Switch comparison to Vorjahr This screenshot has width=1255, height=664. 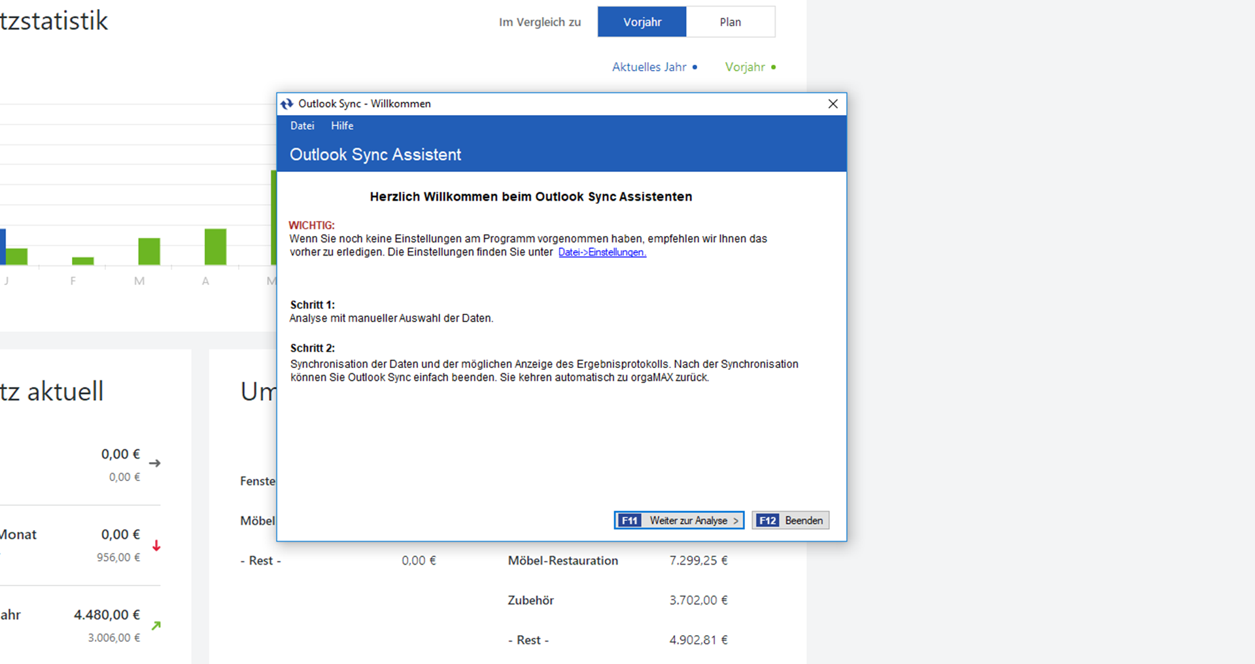[x=642, y=22]
